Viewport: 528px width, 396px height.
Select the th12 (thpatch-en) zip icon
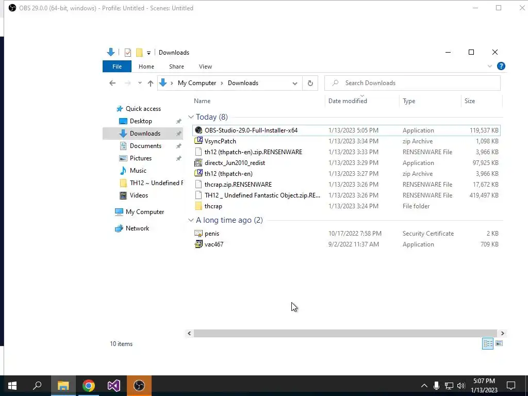pos(199,173)
